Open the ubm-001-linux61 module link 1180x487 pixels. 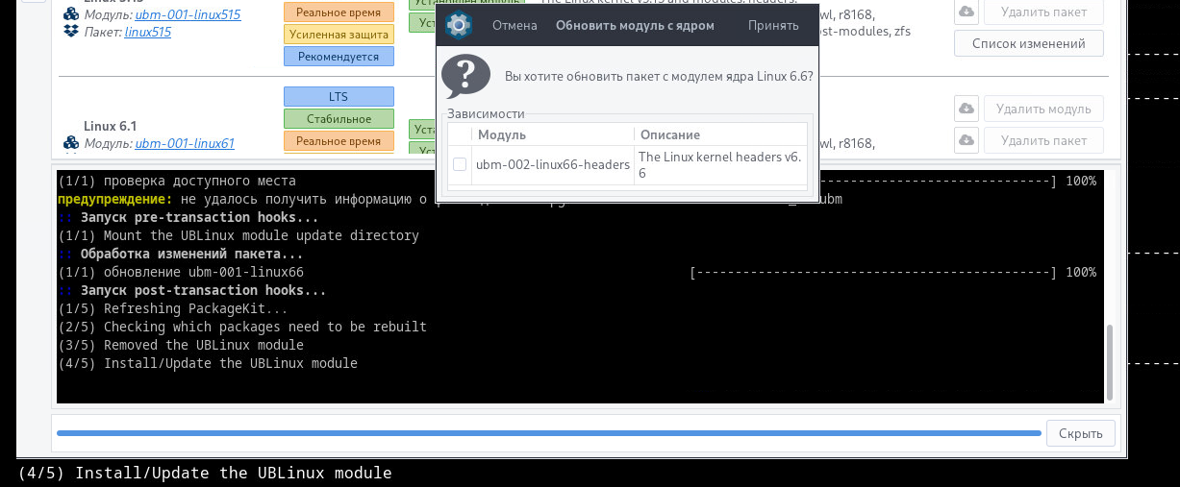point(185,143)
